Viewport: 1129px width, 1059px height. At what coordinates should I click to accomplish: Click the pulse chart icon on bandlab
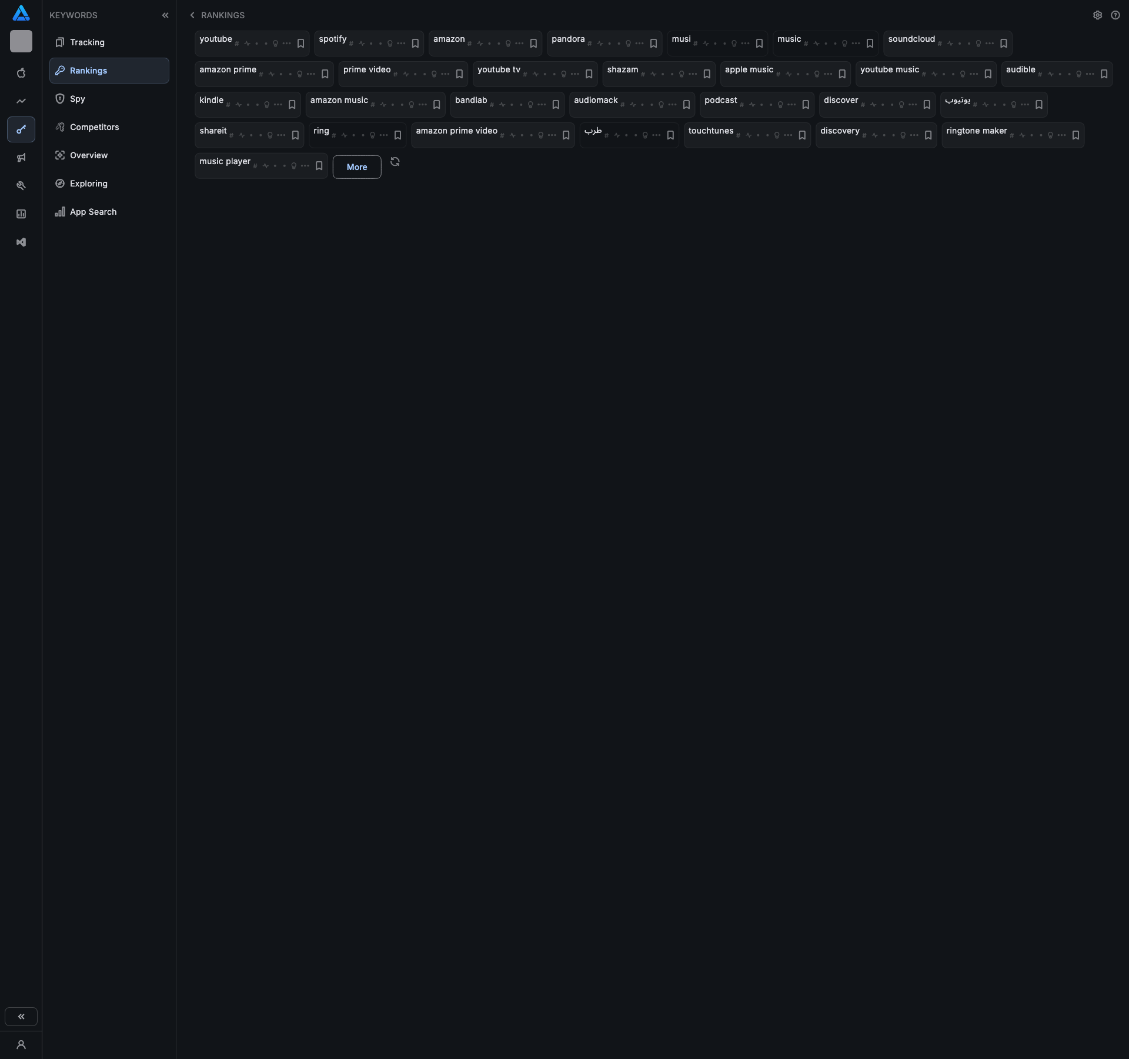(x=502, y=105)
